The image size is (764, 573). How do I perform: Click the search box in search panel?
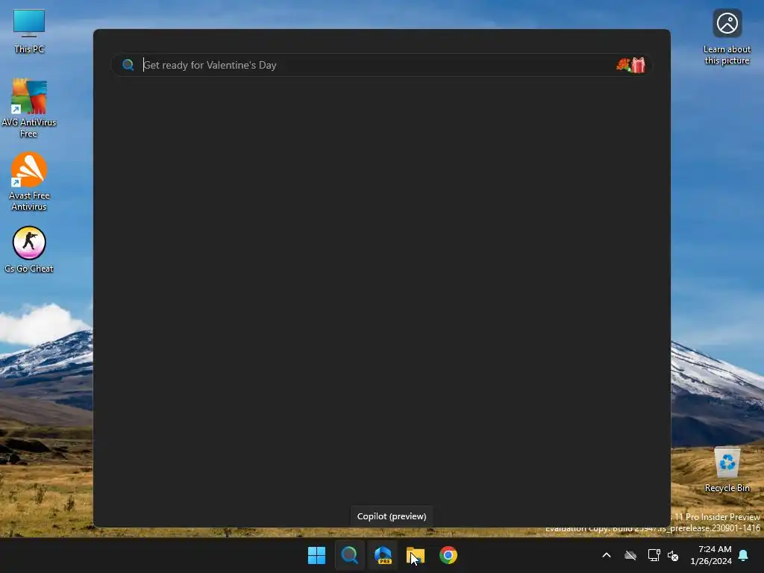[381, 65]
